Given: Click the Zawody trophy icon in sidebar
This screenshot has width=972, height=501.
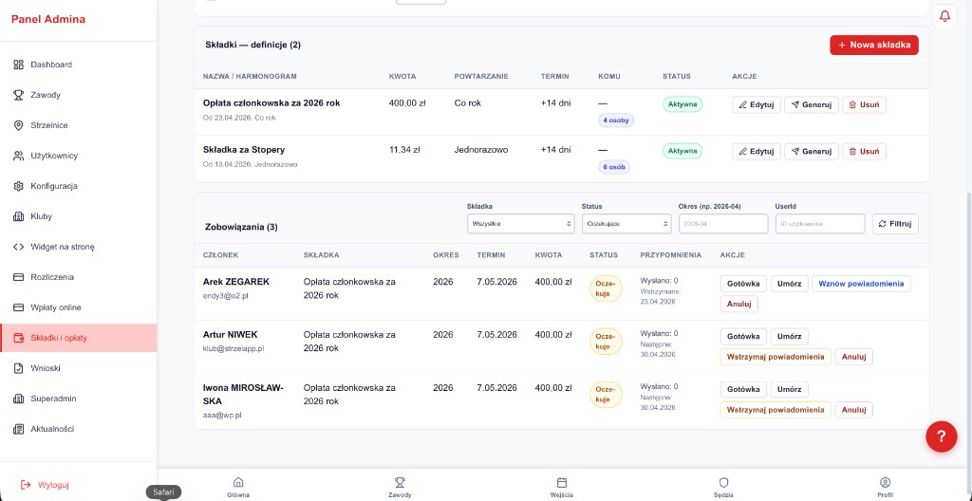Looking at the screenshot, I should click(18, 95).
